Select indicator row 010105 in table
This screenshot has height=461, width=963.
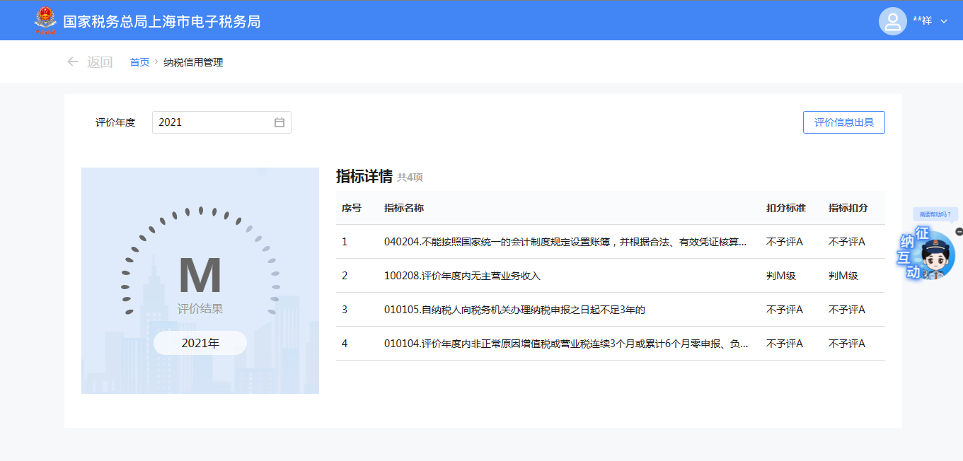point(514,310)
